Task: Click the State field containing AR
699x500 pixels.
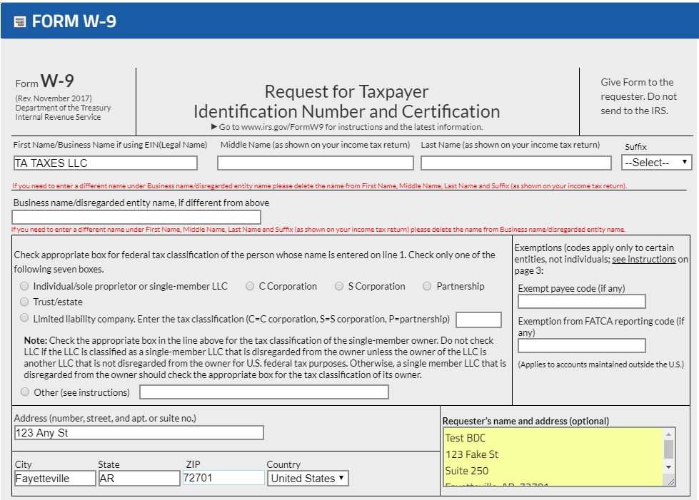Action: tap(139, 478)
